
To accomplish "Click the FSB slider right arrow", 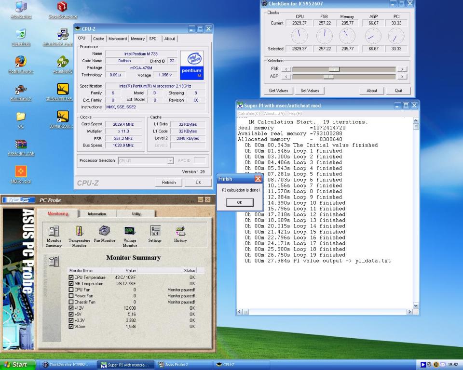I will point(402,69).
